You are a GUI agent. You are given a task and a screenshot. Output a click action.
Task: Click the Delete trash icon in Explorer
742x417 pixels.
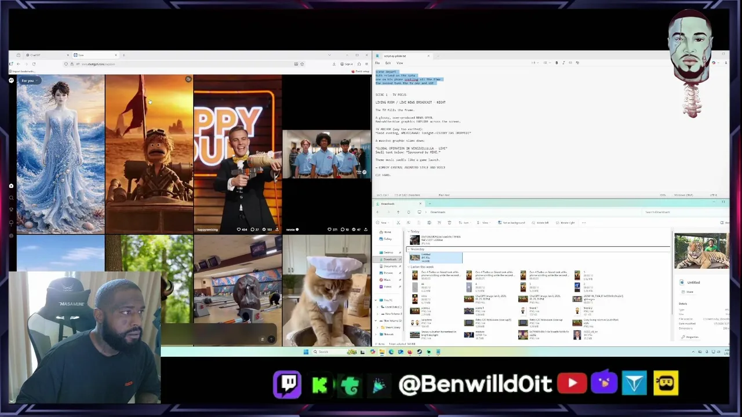(449, 223)
